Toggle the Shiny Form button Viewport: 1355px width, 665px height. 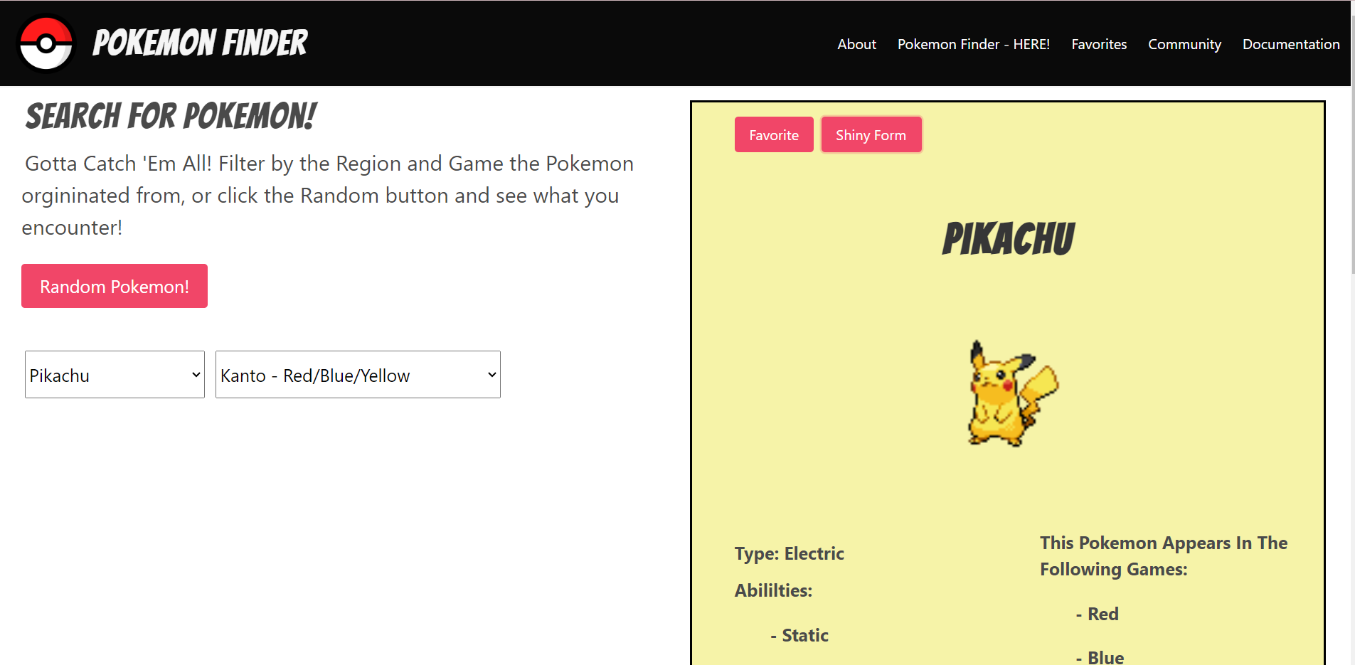871,135
